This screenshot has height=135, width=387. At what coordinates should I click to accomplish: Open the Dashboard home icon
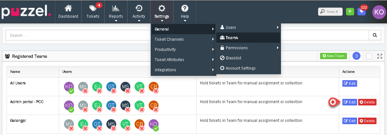[x=68, y=11]
